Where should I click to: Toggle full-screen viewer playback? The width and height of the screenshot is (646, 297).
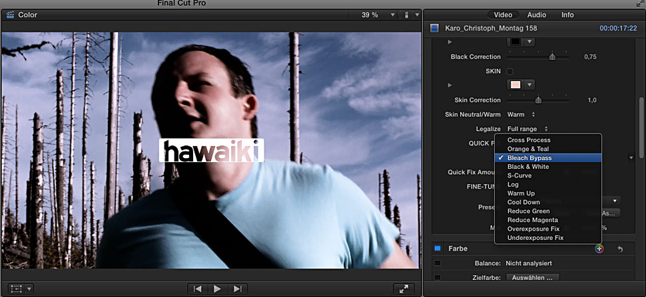[404, 289]
